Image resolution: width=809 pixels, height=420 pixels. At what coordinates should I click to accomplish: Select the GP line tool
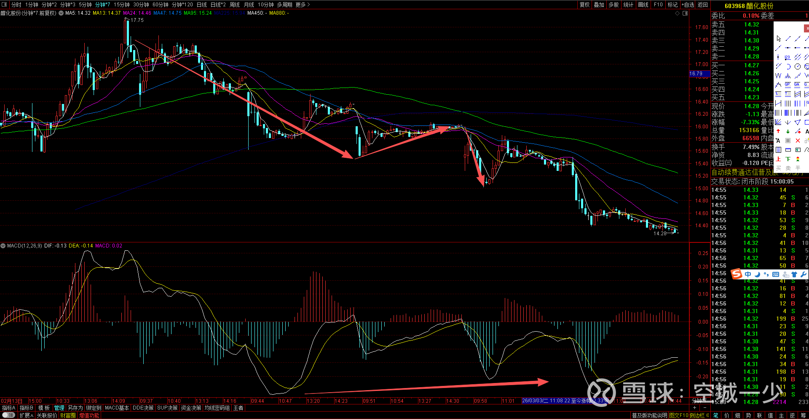788,85
